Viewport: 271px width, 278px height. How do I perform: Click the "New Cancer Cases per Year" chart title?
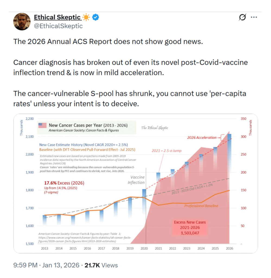tap(88, 125)
